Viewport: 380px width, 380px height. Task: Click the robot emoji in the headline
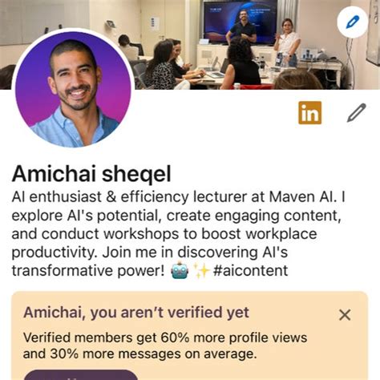[x=180, y=270]
